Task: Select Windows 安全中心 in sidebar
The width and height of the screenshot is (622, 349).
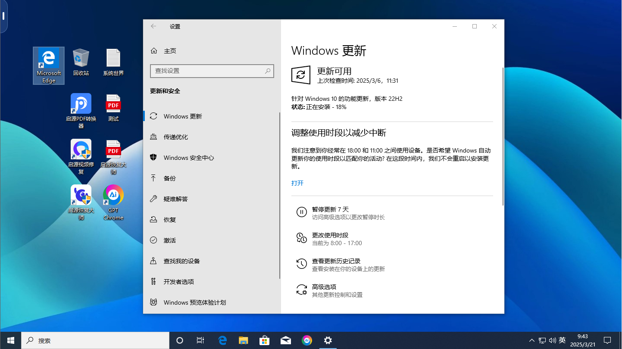Action: click(x=212, y=158)
